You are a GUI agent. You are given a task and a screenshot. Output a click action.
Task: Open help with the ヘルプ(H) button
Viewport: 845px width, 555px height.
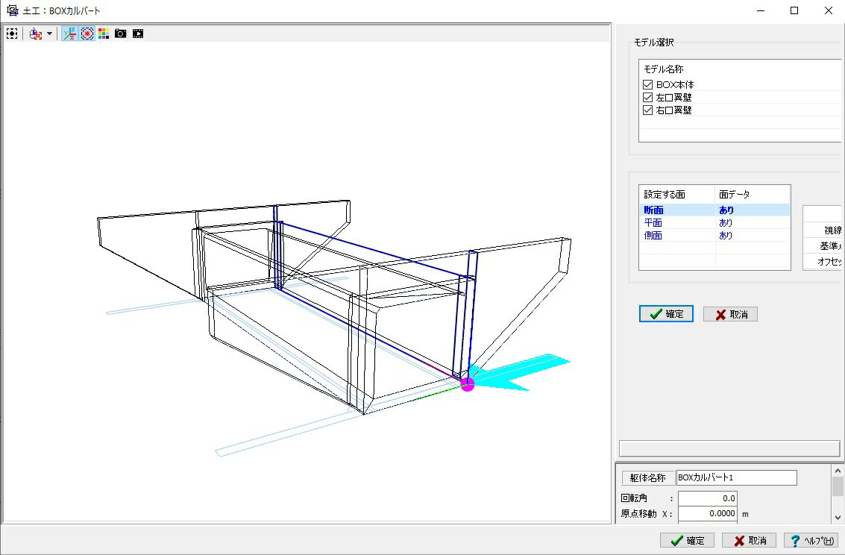[x=811, y=540]
